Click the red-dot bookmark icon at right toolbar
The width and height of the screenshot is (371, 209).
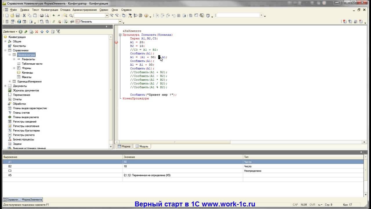point(345,21)
